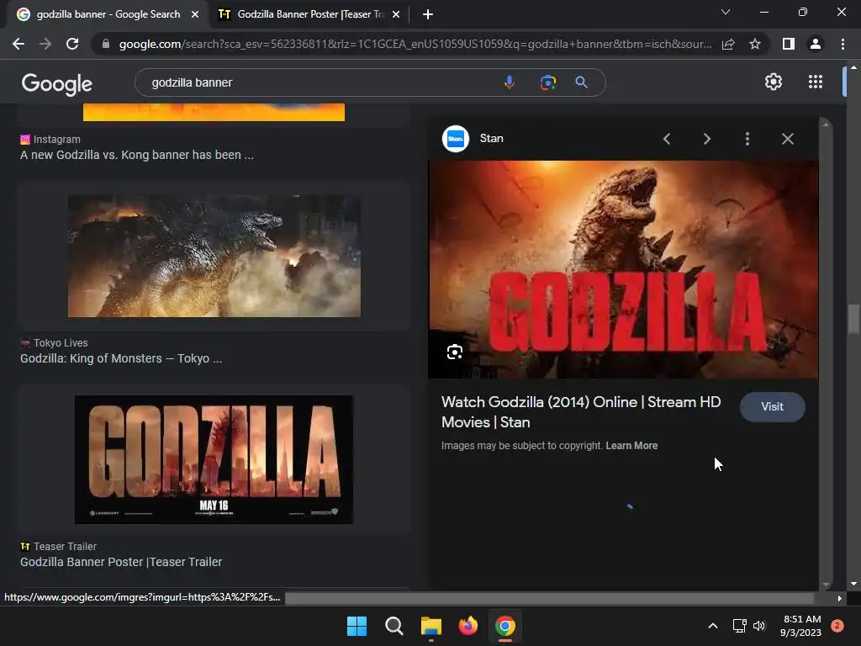Close the Godzilla Banner Poster tab

(x=396, y=14)
